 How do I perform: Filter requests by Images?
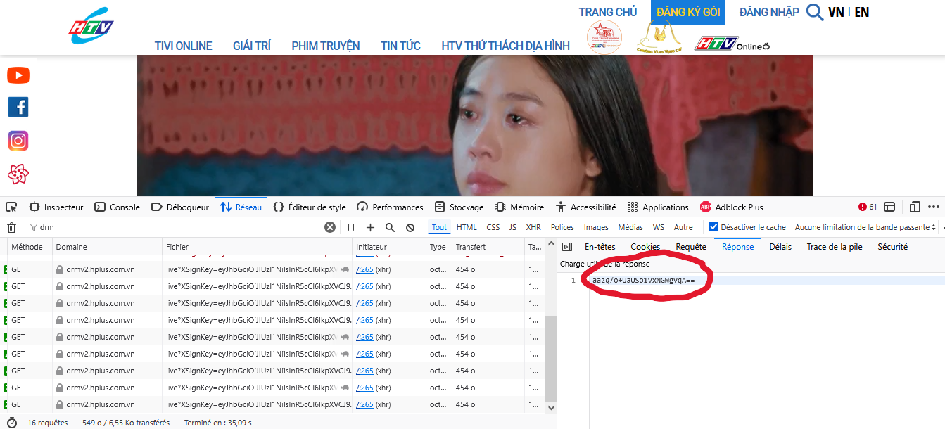pos(596,227)
